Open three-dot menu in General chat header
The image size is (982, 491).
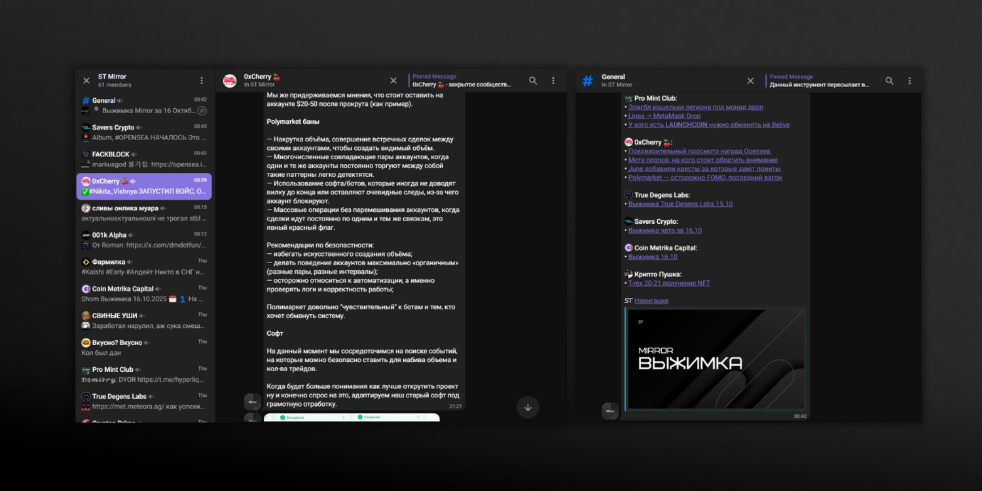909,81
